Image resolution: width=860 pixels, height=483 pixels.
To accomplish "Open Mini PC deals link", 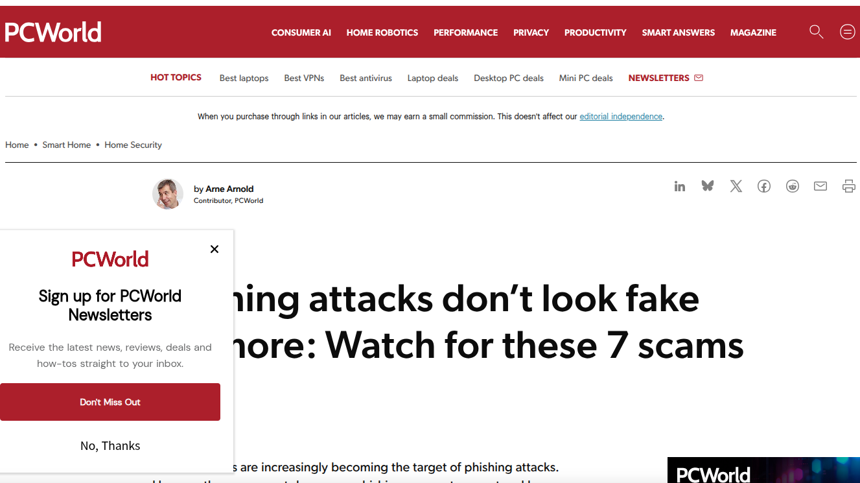I will [586, 78].
